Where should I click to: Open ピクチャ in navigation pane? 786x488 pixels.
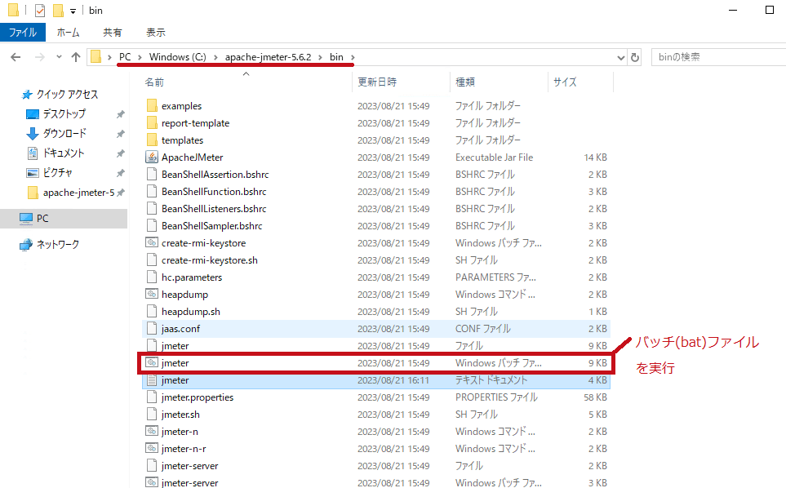pos(58,172)
